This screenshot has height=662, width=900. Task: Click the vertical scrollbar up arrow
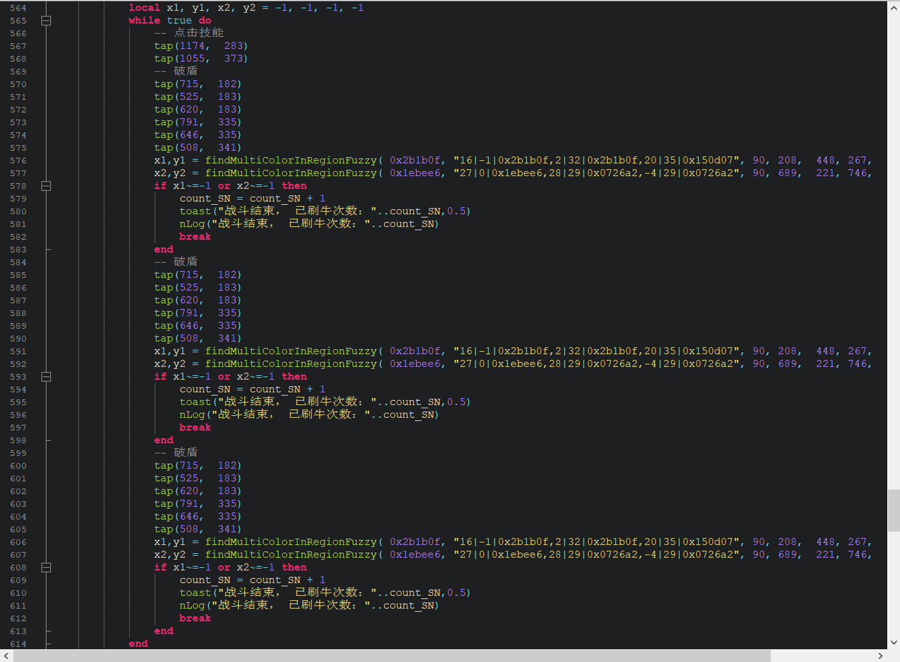tap(894, 7)
